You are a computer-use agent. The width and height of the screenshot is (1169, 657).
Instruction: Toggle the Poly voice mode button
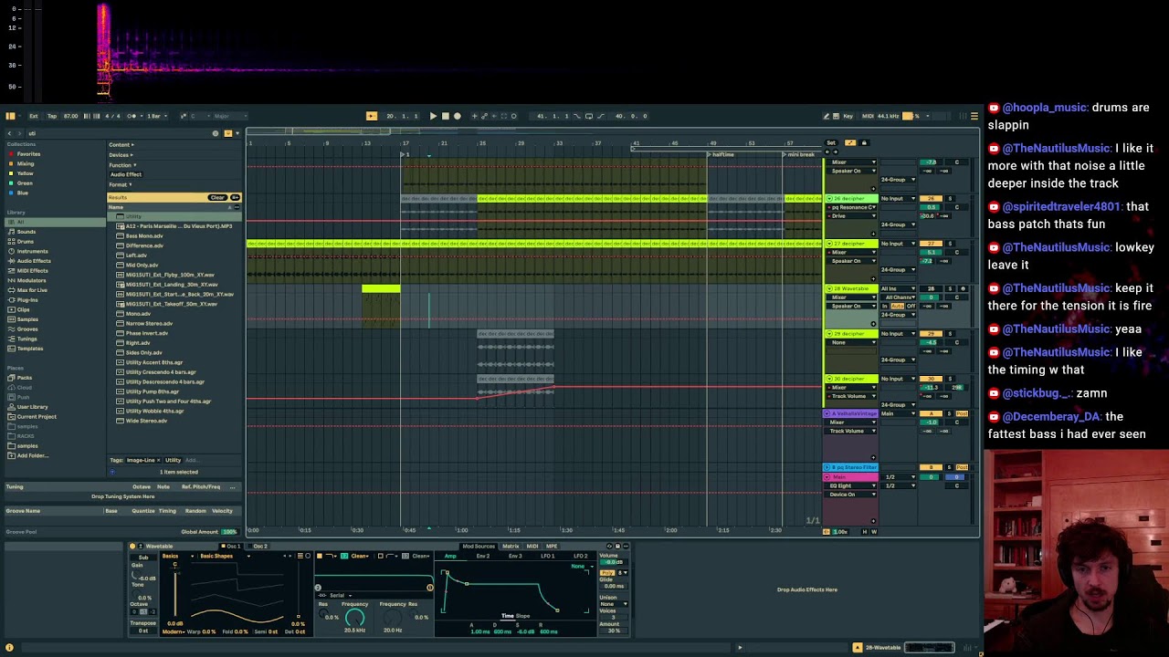point(609,572)
